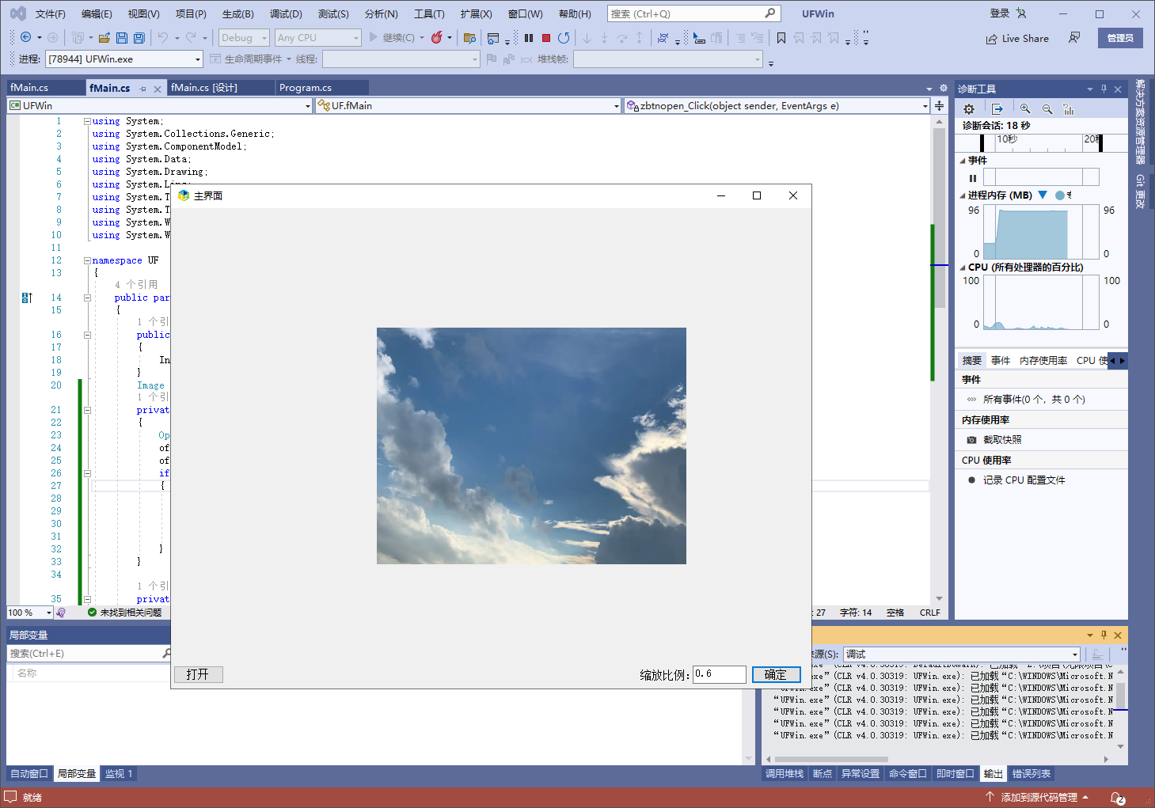Click the top search box

693,13
